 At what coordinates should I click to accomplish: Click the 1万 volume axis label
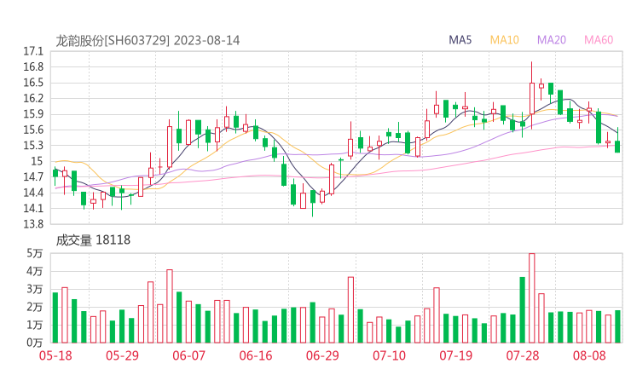35,325
